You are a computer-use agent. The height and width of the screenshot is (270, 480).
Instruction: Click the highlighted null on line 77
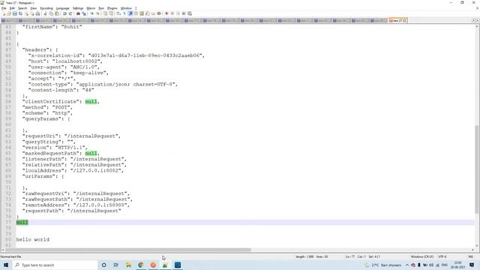pos(22,222)
